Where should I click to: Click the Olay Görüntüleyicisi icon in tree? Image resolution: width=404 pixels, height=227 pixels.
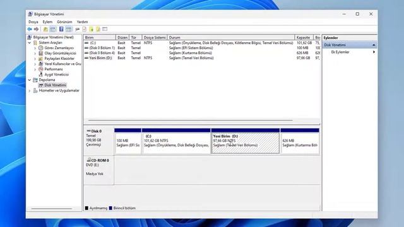pos(40,53)
